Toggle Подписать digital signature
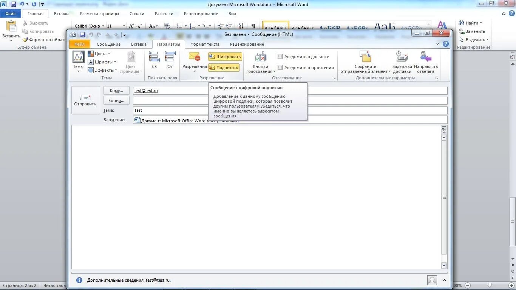 click(224, 68)
